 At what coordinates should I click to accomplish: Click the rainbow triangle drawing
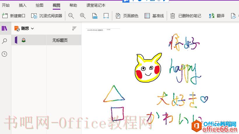[114, 94]
